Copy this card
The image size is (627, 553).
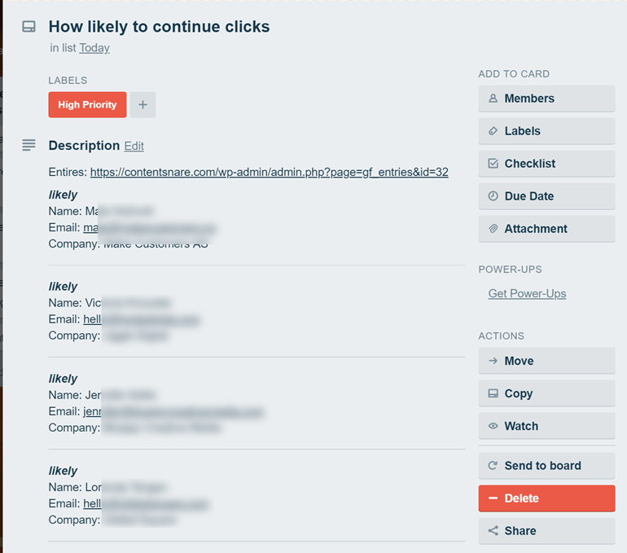546,393
